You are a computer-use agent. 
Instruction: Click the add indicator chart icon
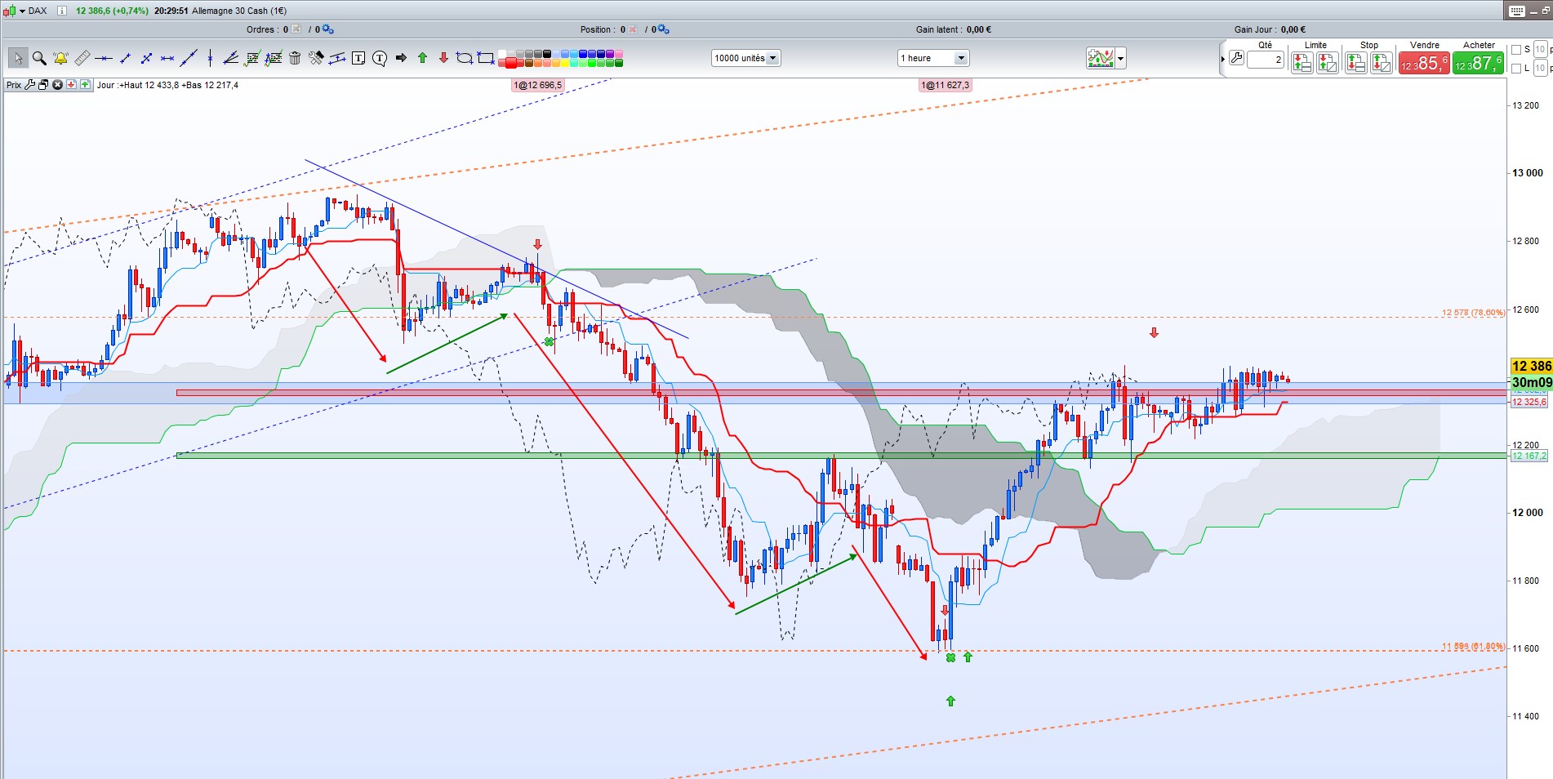point(1101,58)
